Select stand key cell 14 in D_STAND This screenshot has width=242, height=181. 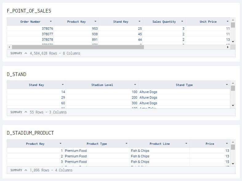pyautogui.click(x=36, y=92)
